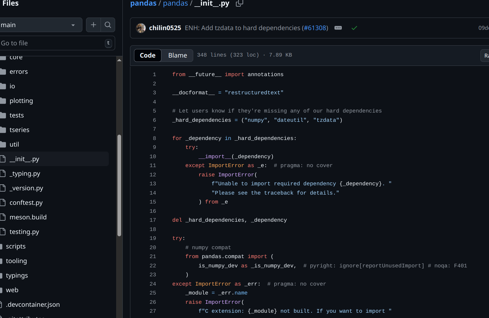Click chilin0525 author avatar
The image size is (489, 318).
141,28
